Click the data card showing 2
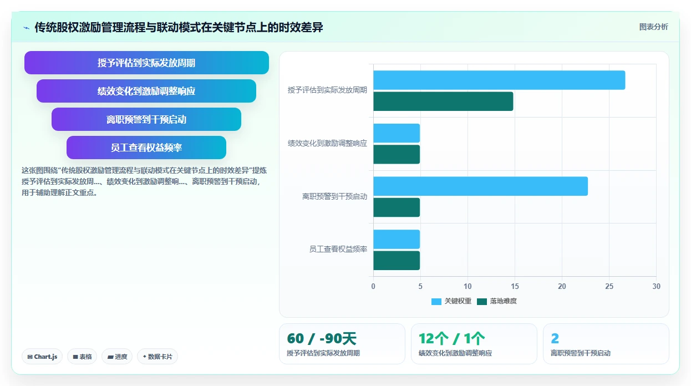The image size is (691, 386). pyautogui.click(x=606, y=344)
